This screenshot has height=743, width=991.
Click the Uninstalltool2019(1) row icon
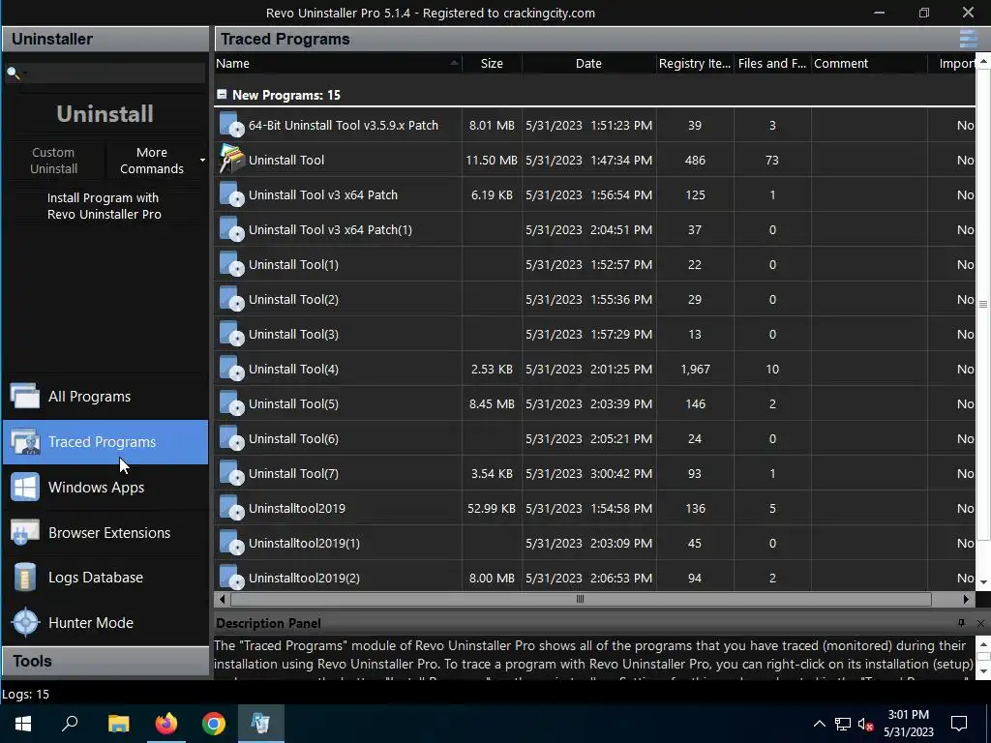231,543
